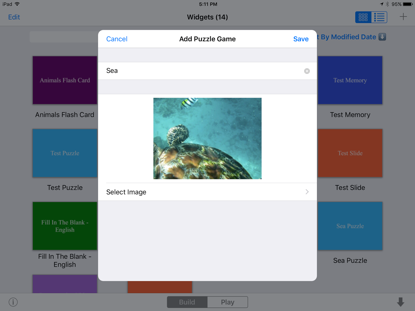Switch to grid view layout

pyautogui.click(x=363, y=17)
